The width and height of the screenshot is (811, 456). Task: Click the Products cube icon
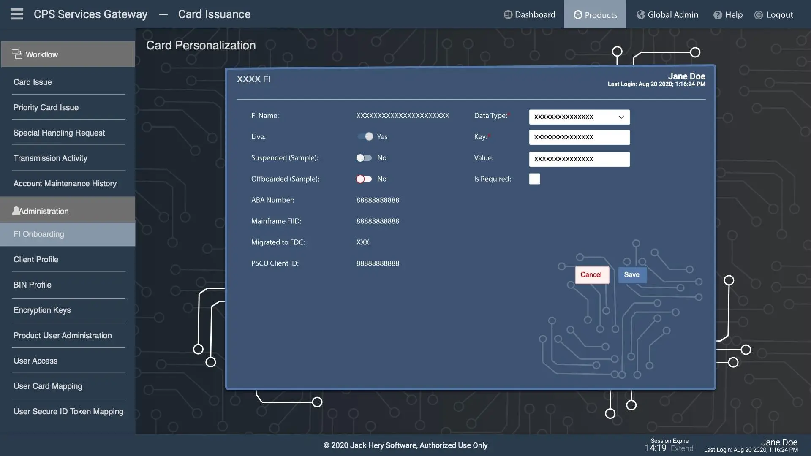577,15
